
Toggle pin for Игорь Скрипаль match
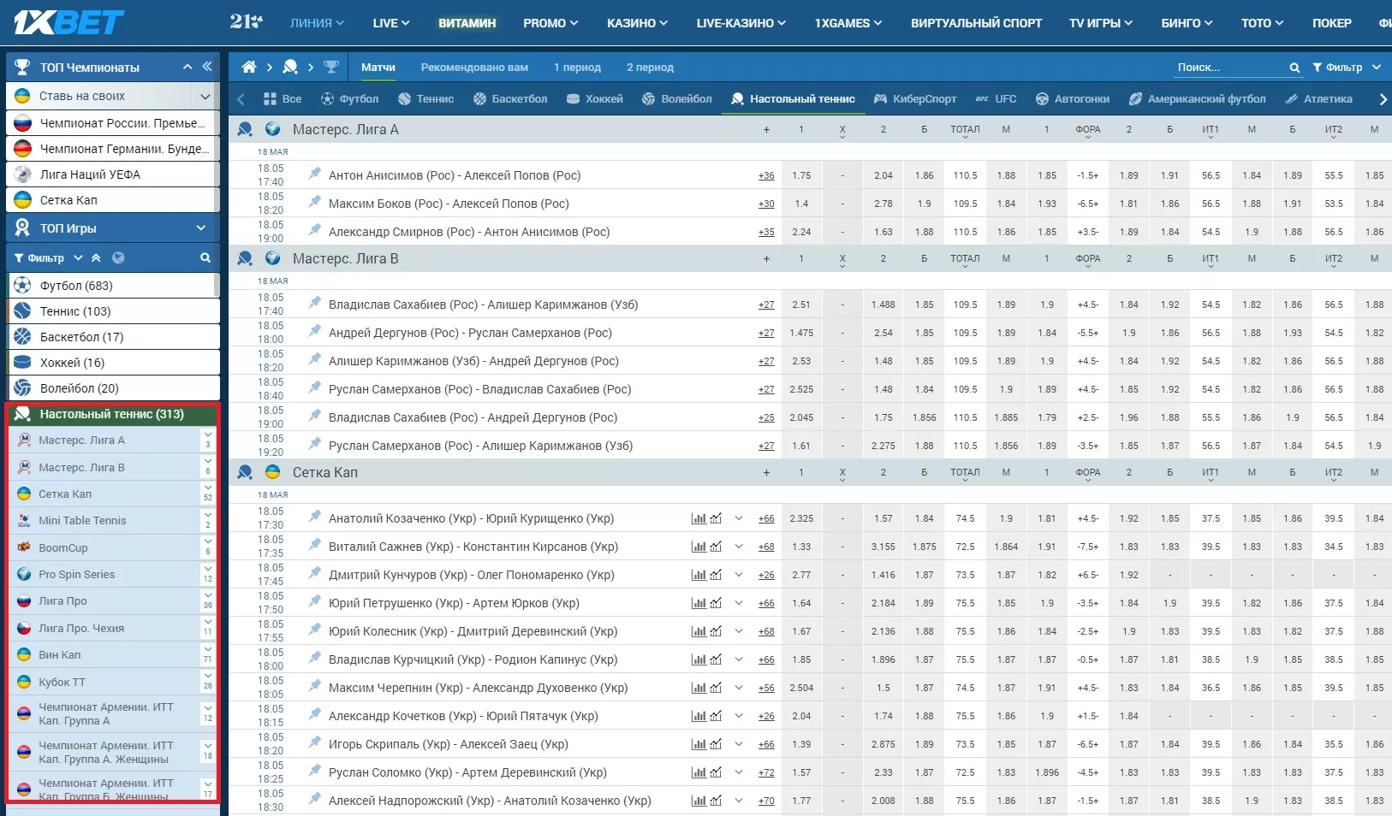(x=315, y=743)
